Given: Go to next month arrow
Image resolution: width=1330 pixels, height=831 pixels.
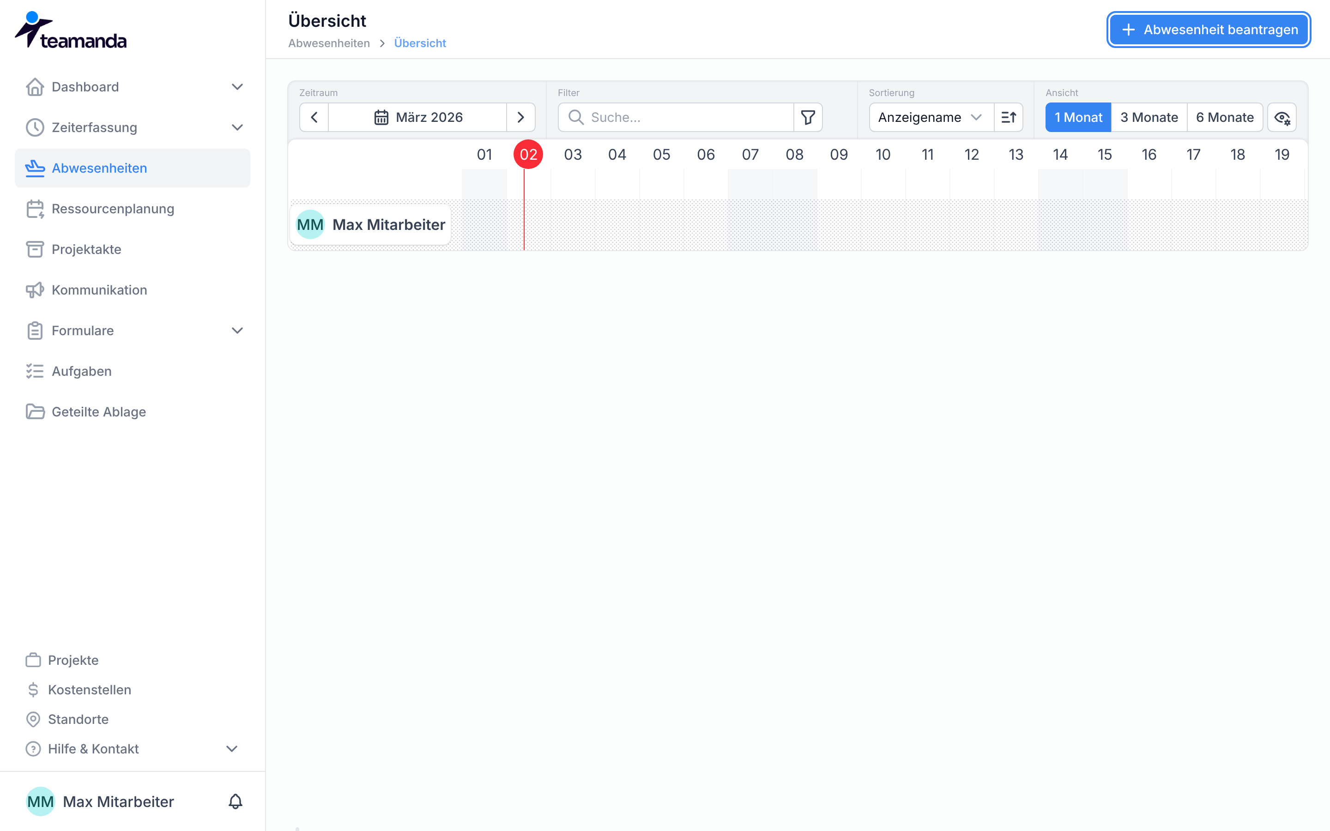Looking at the screenshot, I should tap(520, 117).
